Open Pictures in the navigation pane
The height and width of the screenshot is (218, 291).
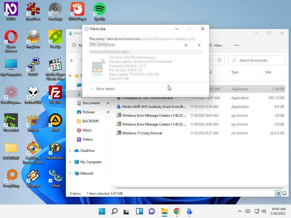tap(89, 112)
